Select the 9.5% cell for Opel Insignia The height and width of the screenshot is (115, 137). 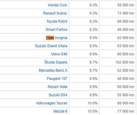(85, 38)
